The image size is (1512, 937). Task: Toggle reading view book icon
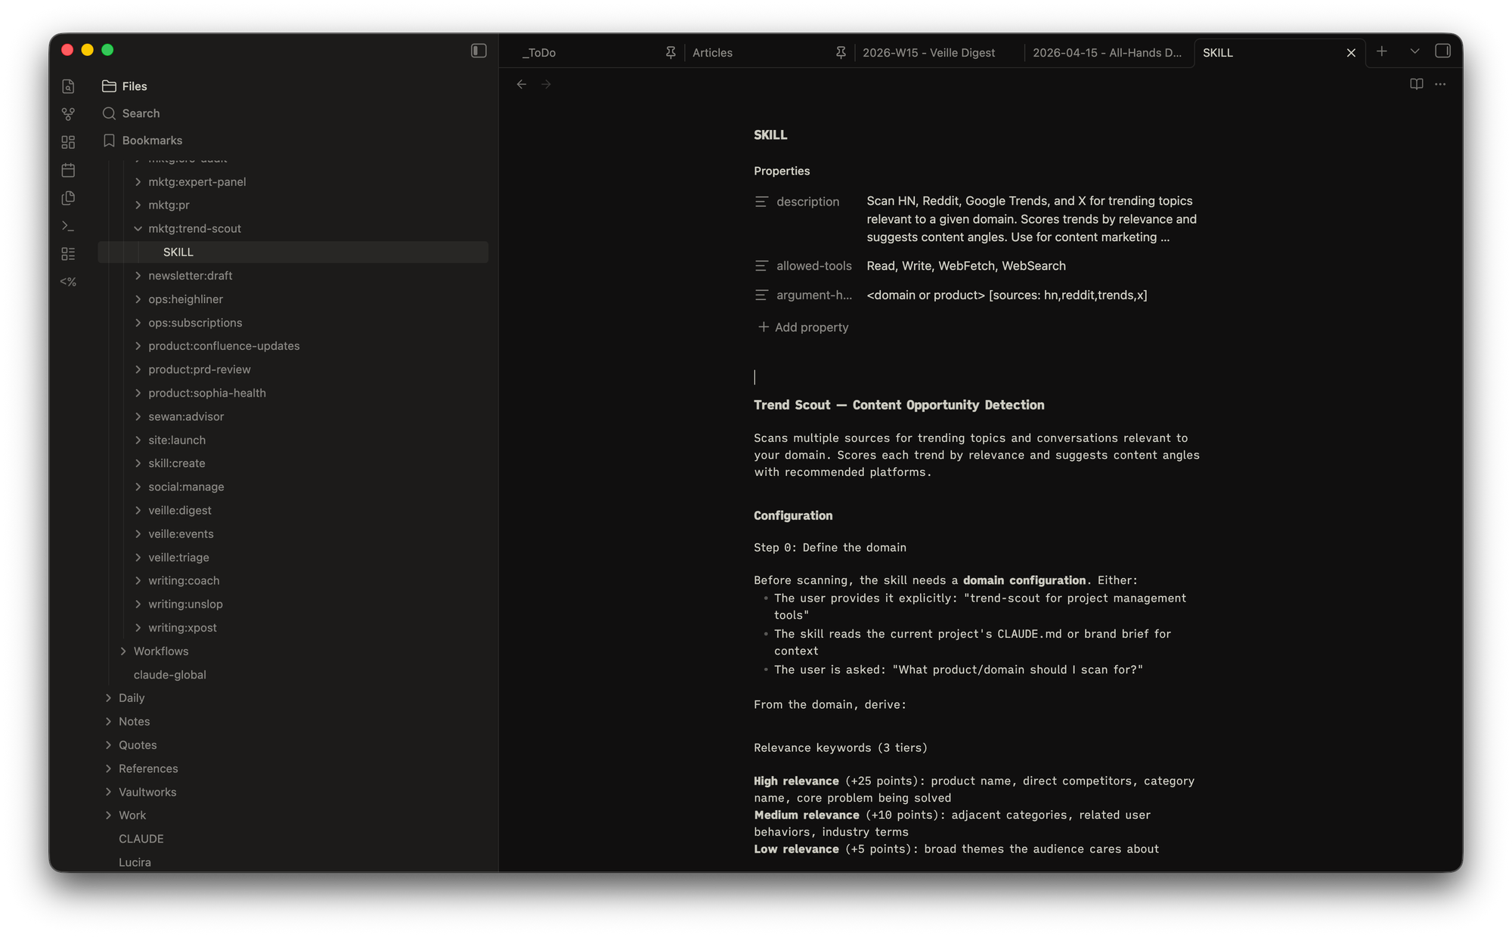[1416, 84]
